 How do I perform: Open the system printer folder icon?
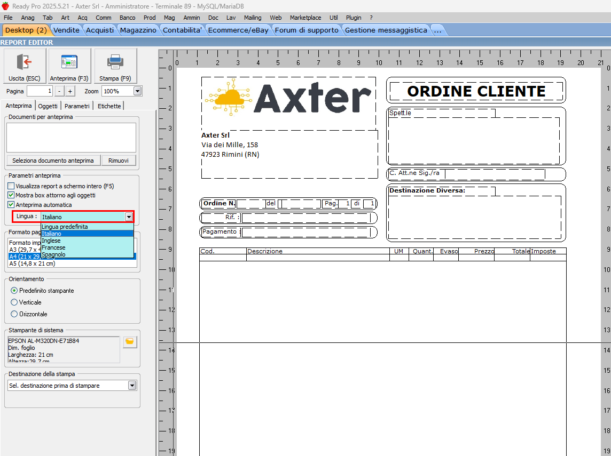tap(130, 342)
